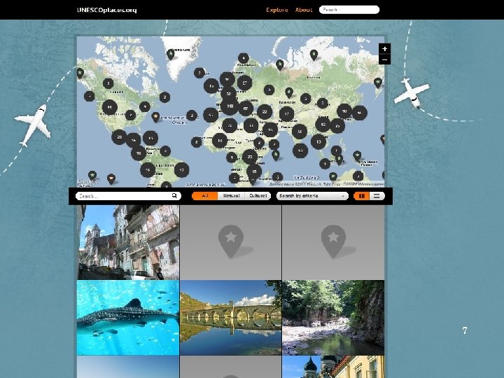
Task: Select the pin marker over Alaska
Action: click(80, 73)
